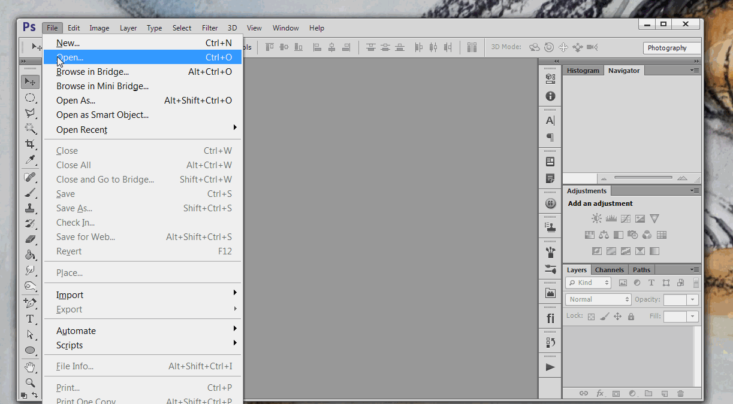Open the Actions panel play icon
Image resolution: width=733 pixels, height=404 pixels.
550,367
